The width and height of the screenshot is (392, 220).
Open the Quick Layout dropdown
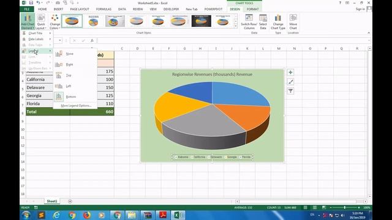point(41,21)
